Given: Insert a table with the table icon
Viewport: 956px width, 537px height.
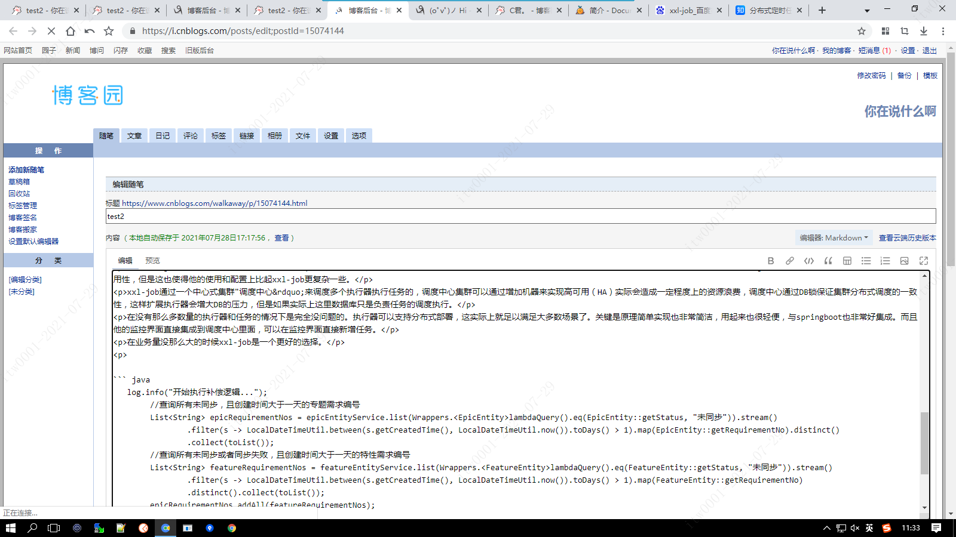Looking at the screenshot, I should 847,261.
